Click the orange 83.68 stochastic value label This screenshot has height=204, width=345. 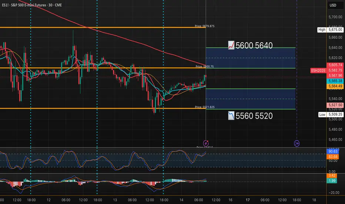pyautogui.click(x=333, y=157)
